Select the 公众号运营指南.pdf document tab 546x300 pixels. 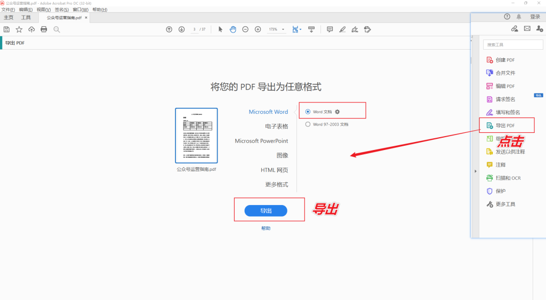(x=64, y=18)
